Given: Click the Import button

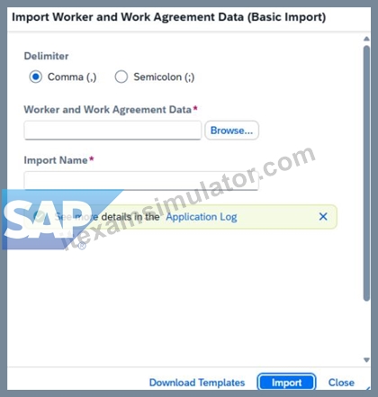Looking at the screenshot, I should pos(286,383).
